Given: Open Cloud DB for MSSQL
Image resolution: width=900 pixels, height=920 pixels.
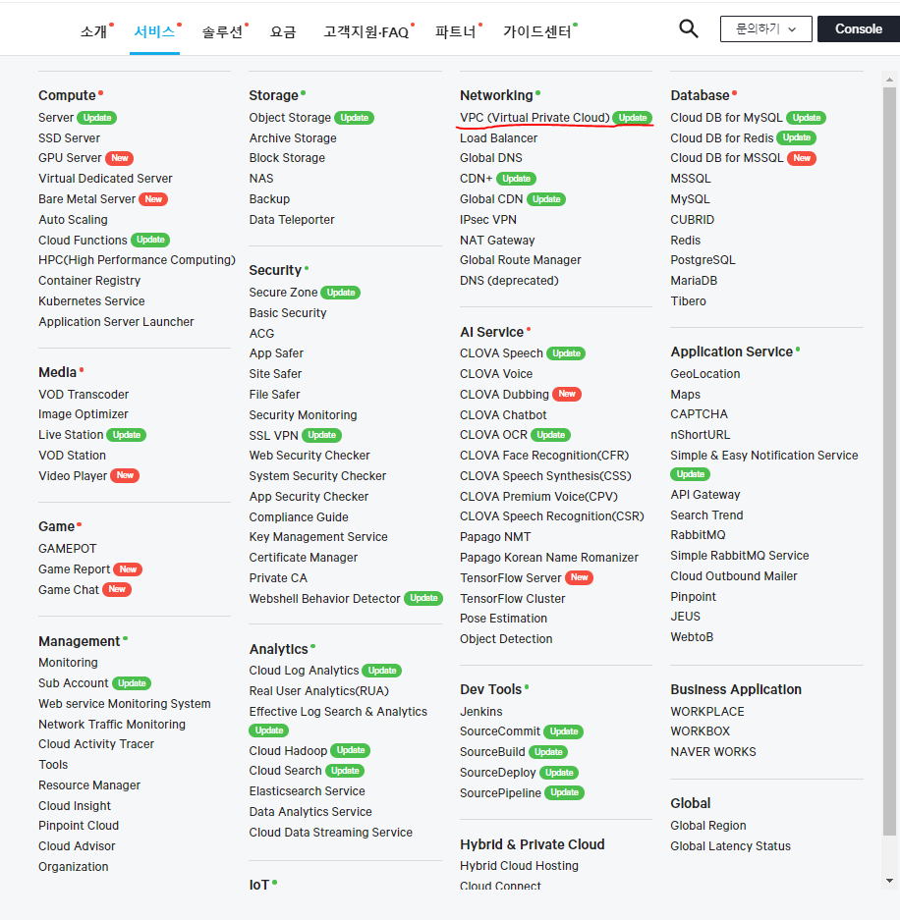Looking at the screenshot, I should coord(726,158).
